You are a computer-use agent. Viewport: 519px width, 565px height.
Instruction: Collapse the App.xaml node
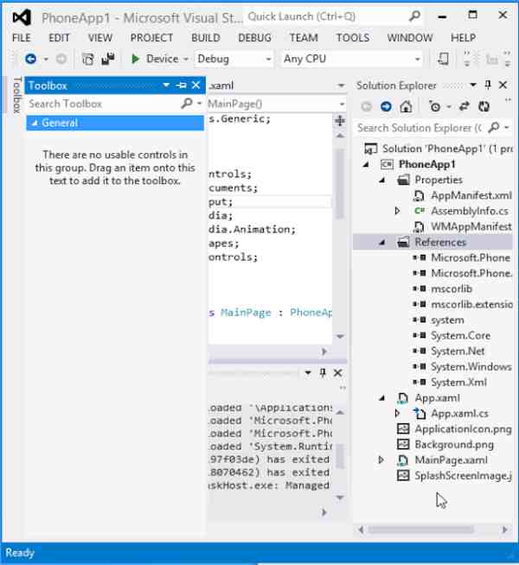pos(382,398)
